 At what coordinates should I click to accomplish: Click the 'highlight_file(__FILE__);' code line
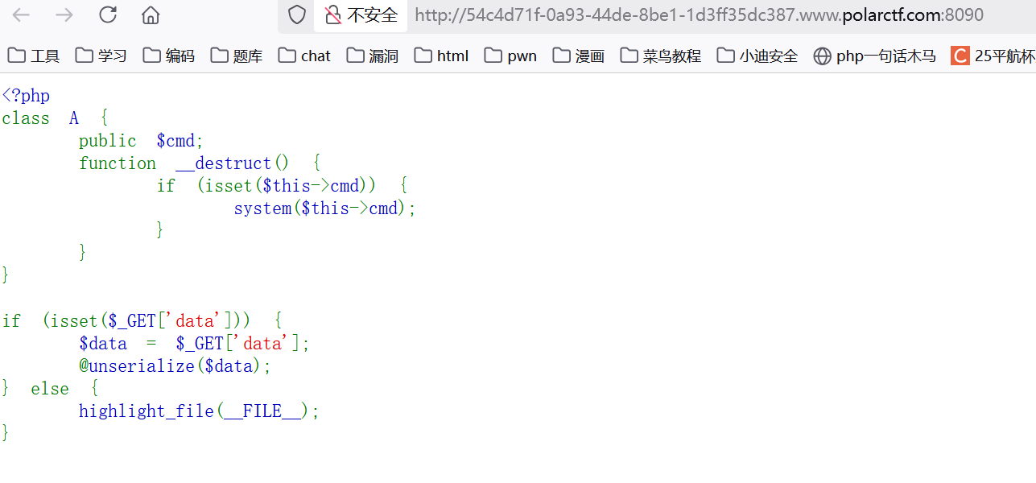[x=199, y=411]
